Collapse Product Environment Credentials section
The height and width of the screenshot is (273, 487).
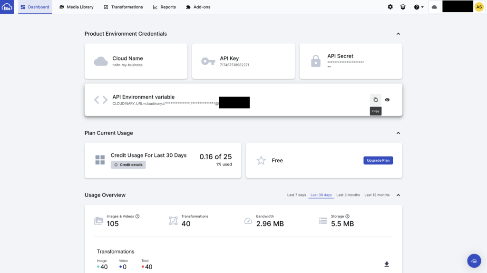[x=398, y=34]
